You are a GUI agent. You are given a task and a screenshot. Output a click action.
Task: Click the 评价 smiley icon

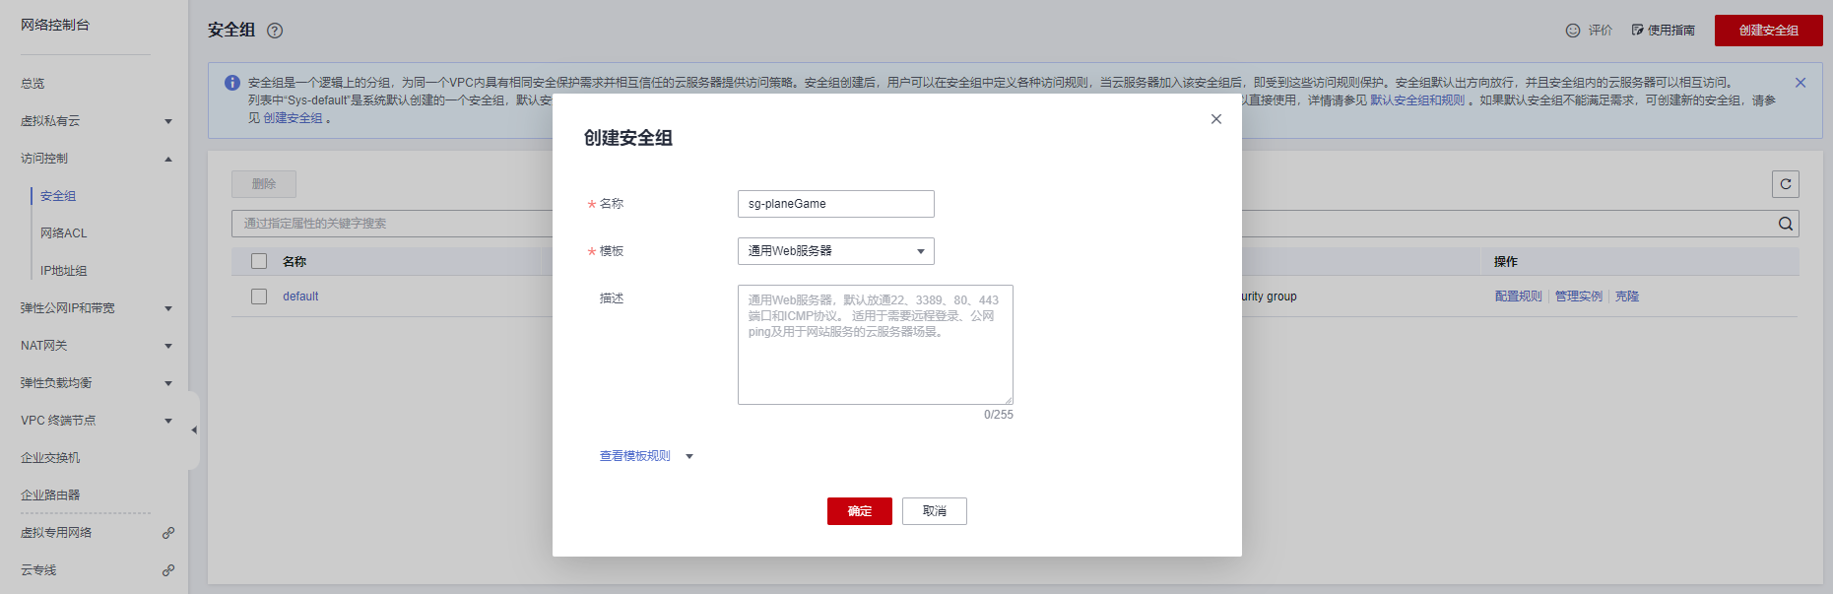[x=1573, y=31]
